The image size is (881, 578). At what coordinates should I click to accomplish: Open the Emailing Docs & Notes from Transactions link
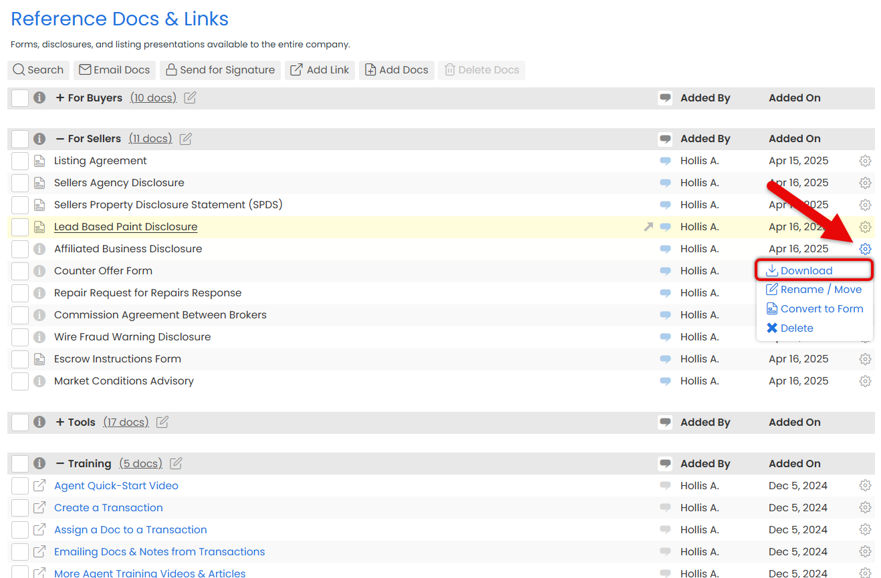(x=160, y=552)
